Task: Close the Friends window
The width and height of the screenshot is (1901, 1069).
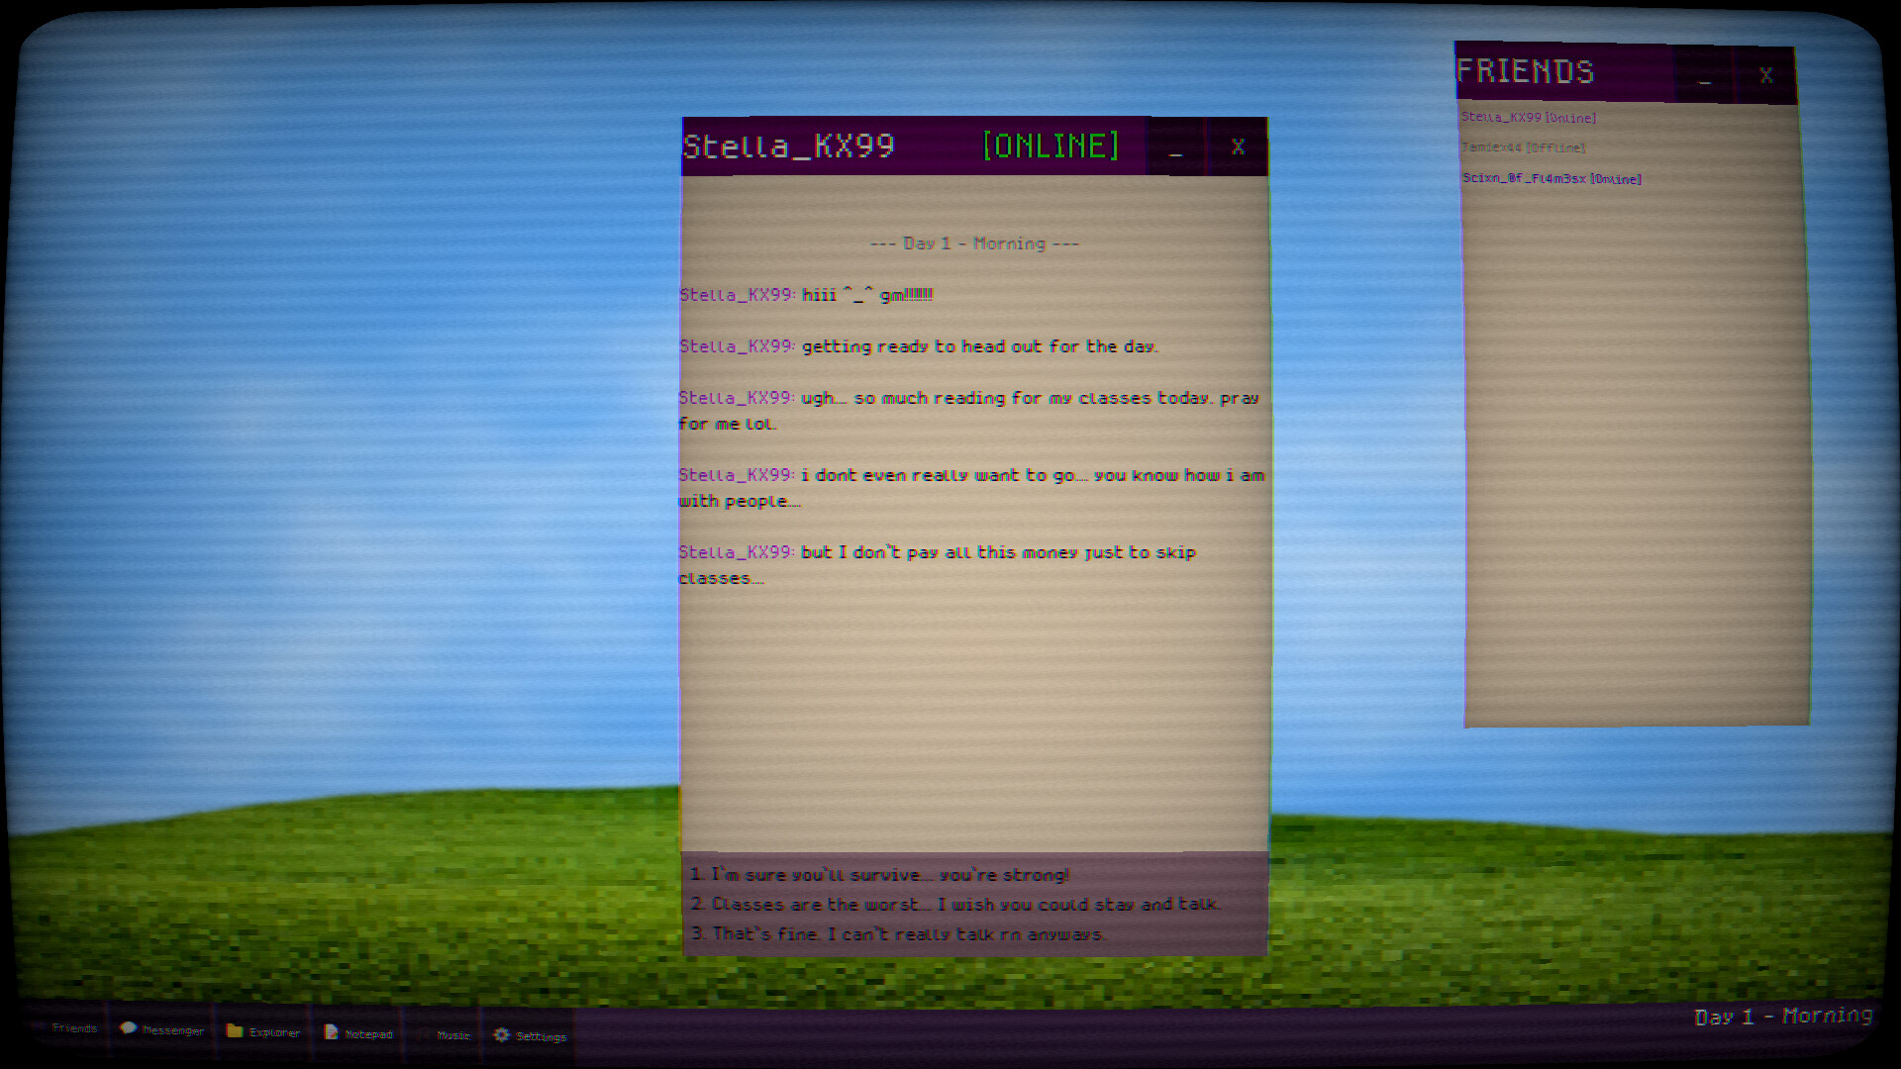Action: (1765, 75)
